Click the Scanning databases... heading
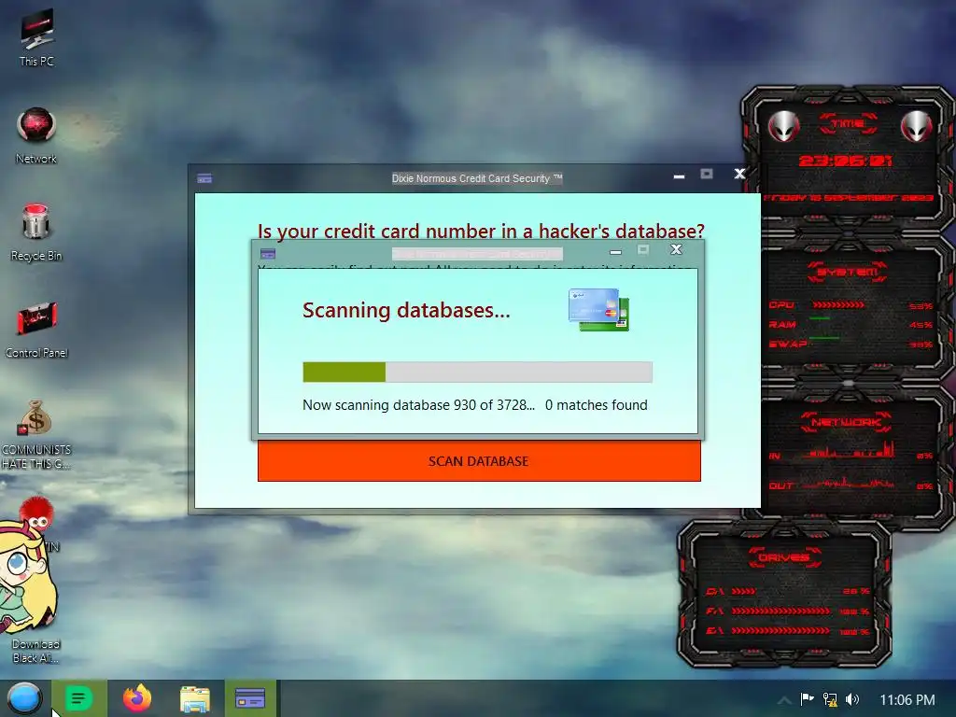956x717 pixels. tap(406, 310)
